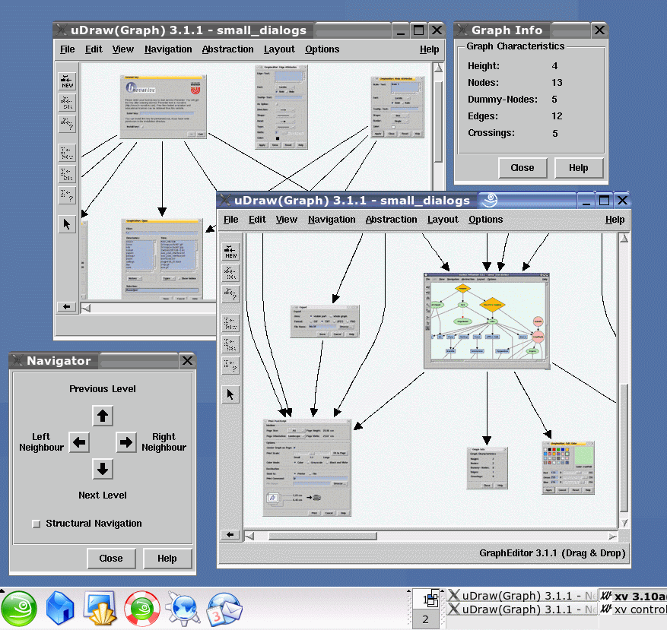667x630 pixels.
Task: Click the second toolbar icon below NEW in the front window
Action: pos(230,273)
